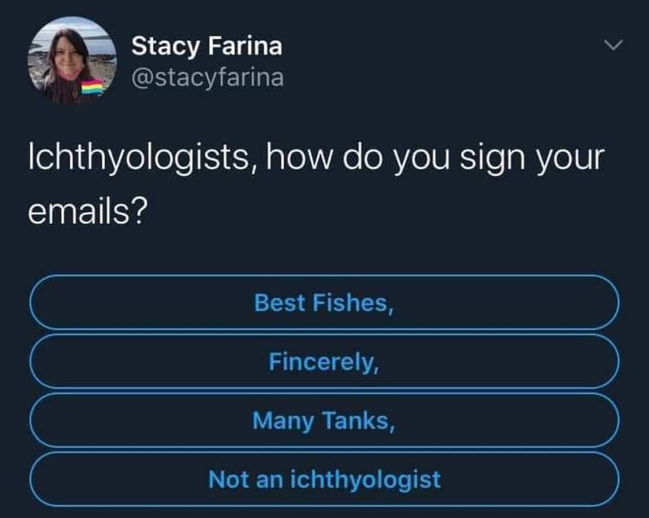Open Stacy Farina's profile picture
This screenshot has height=518, width=649.
tap(72, 61)
